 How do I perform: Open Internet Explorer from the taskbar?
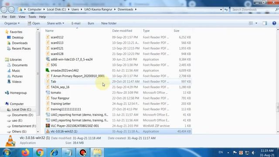click(x=54, y=153)
